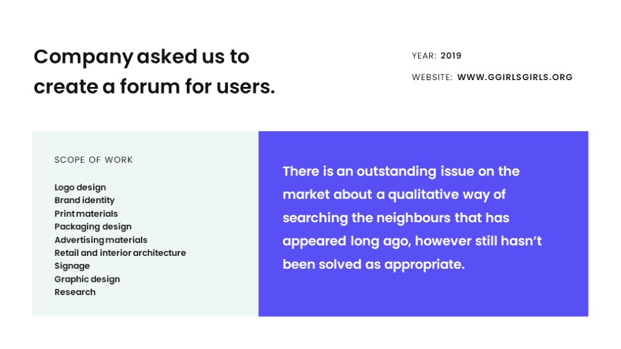This screenshot has height=349, width=621.
Task: Select the 'Graphic design' list item
Action: tap(87, 279)
